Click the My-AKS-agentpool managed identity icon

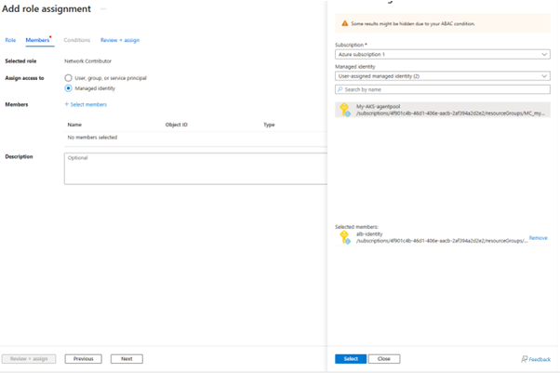tap(345, 110)
